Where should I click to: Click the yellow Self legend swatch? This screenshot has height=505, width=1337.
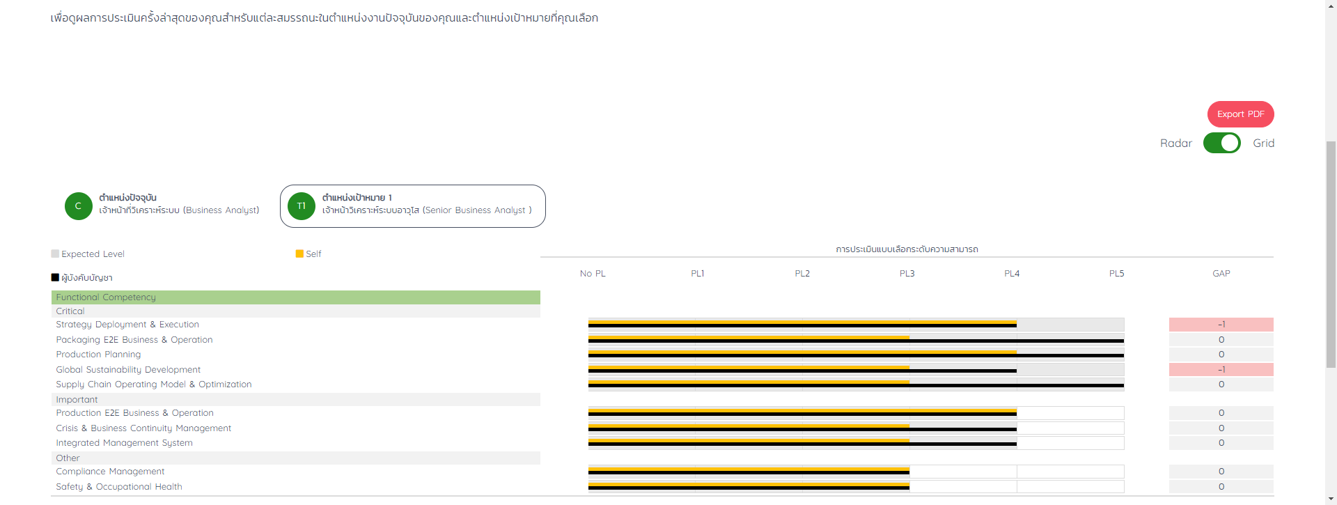(x=299, y=254)
